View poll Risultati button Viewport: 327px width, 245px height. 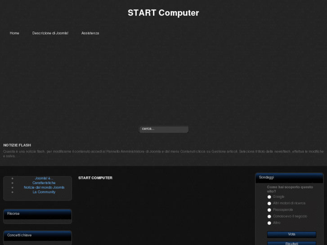[x=291, y=243]
